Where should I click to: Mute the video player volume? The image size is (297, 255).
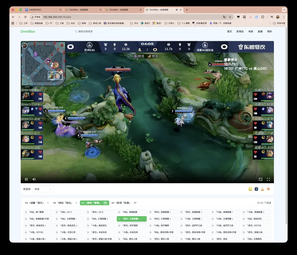coord(34,179)
